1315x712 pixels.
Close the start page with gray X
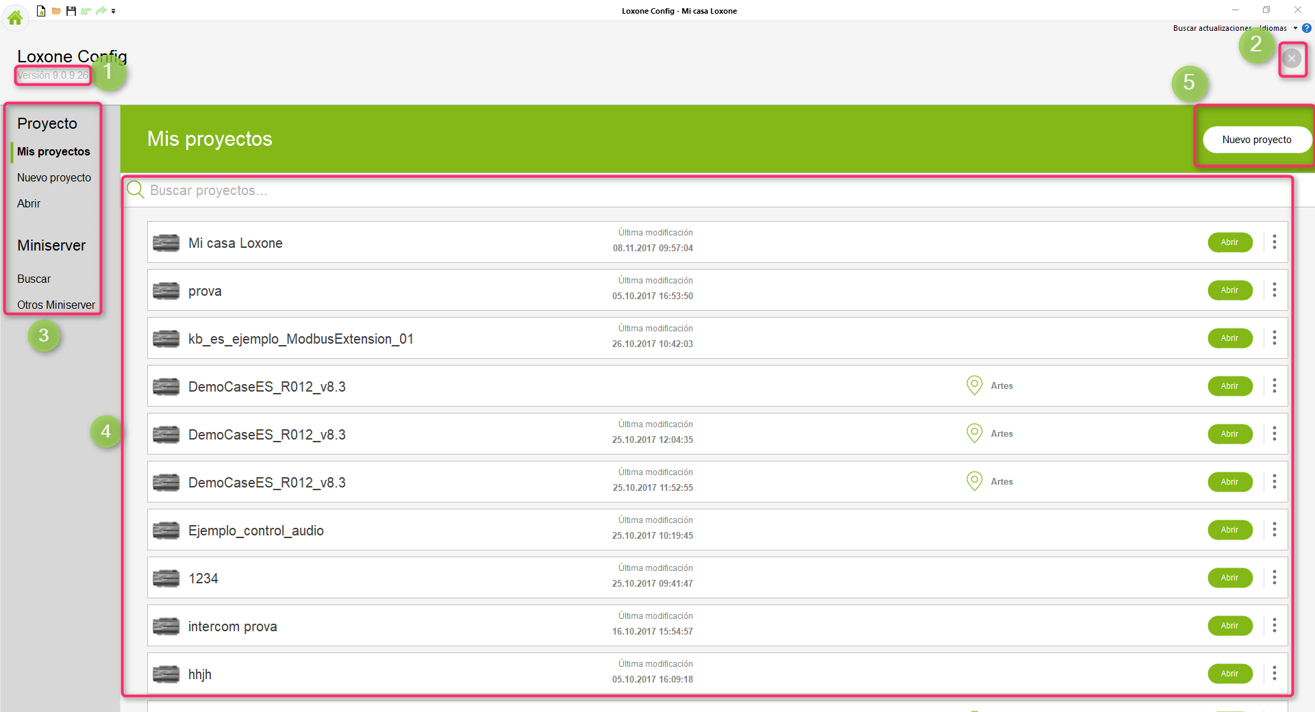pos(1292,58)
